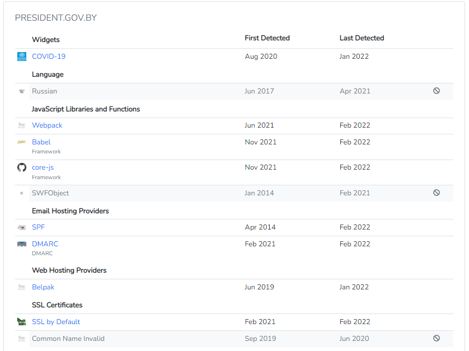Open the core-js link

point(43,167)
